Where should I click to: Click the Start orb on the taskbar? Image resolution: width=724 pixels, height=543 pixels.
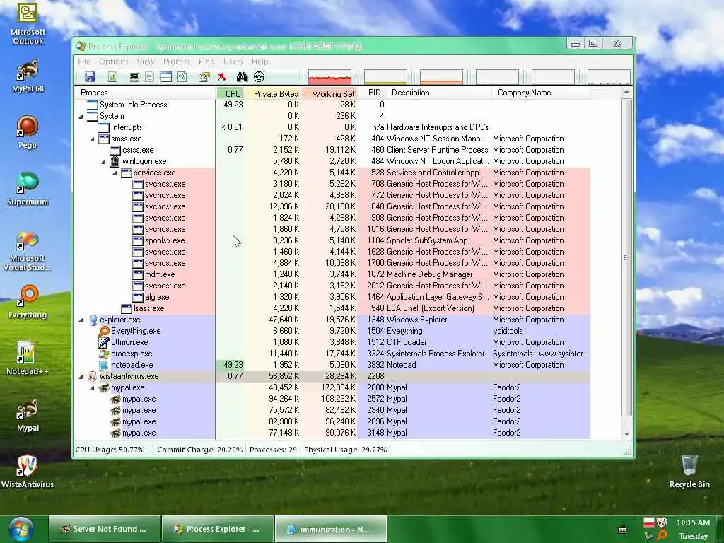pyautogui.click(x=21, y=529)
